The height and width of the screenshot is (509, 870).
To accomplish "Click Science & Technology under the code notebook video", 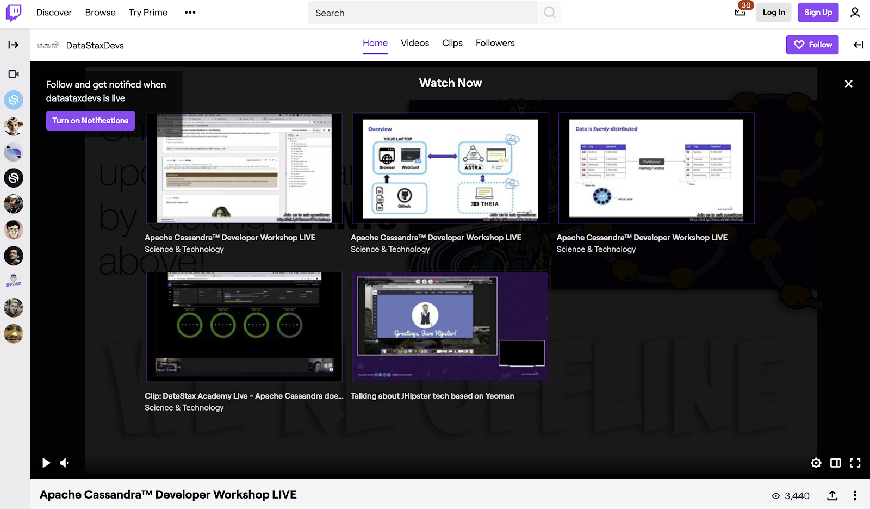I will tap(184, 249).
